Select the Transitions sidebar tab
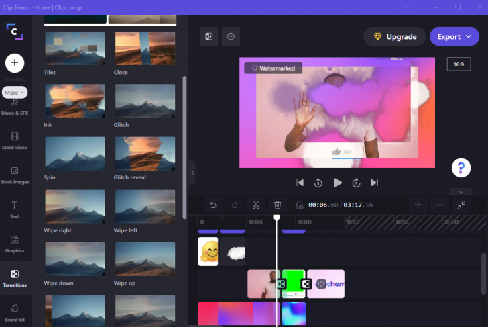488x327 pixels. coord(15,278)
